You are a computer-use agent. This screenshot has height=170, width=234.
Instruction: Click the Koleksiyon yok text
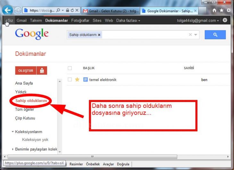35,140
